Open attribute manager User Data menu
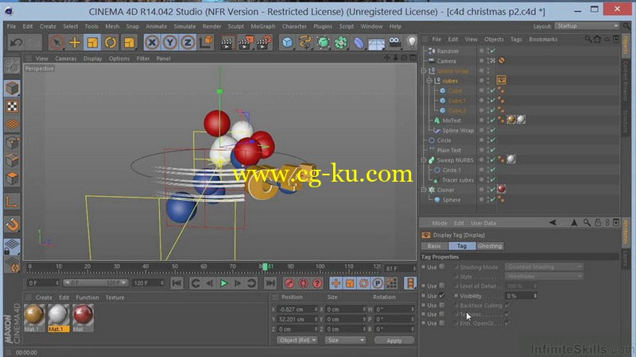Image resolution: width=636 pixels, height=357 pixels. [483, 223]
